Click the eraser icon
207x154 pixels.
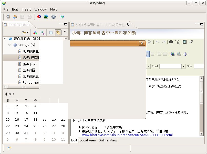click(191, 42)
